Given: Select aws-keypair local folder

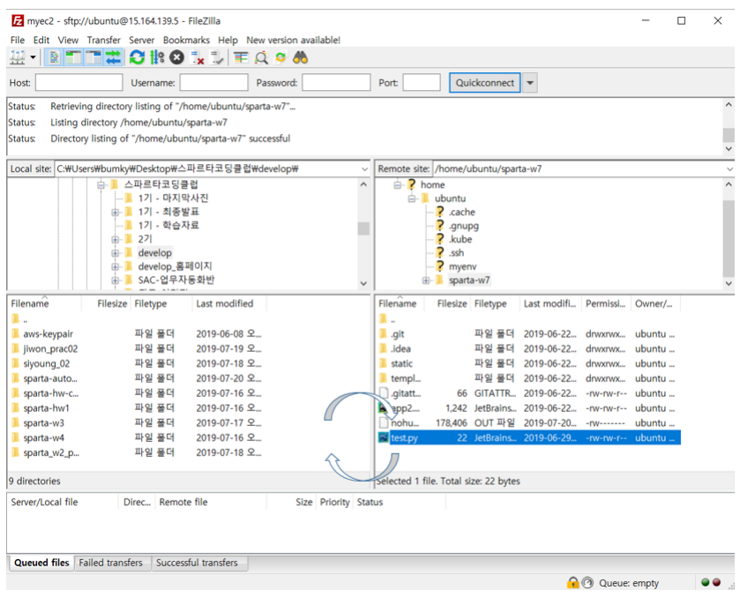Looking at the screenshot, I should [48, 334].
